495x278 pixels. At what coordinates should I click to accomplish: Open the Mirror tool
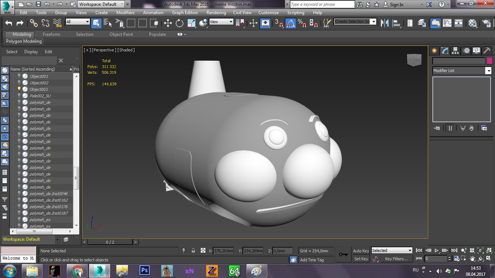point(384,23)
